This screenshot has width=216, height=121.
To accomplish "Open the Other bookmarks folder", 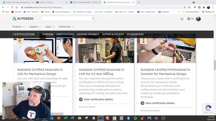I will (x=191, y=12).
